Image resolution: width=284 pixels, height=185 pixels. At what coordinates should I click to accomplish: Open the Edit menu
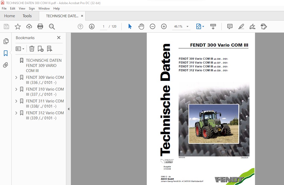click(x=12, y=8)
